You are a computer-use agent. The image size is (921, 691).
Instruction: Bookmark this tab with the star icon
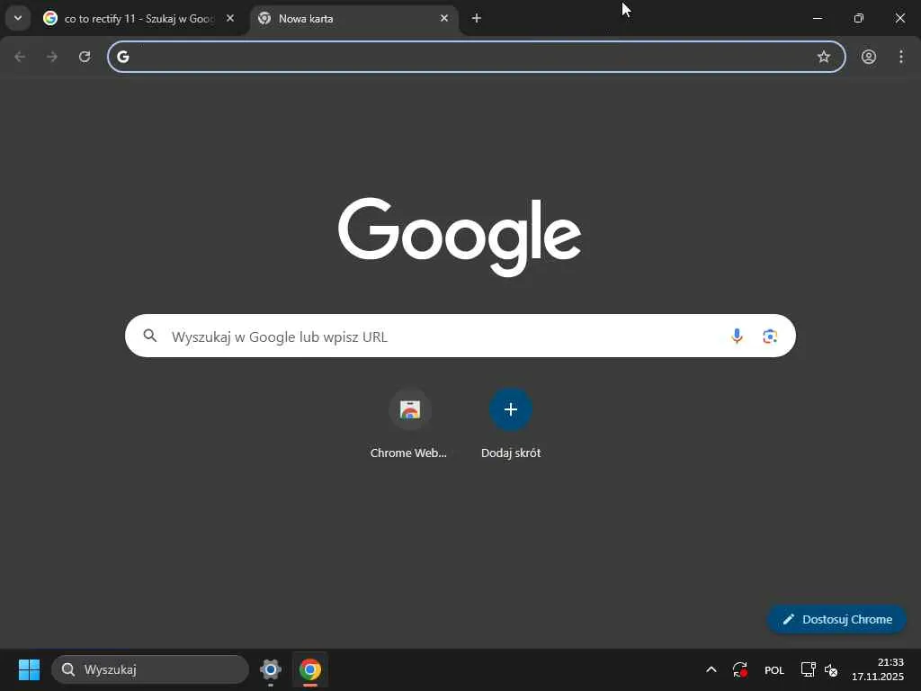[824, 57]
